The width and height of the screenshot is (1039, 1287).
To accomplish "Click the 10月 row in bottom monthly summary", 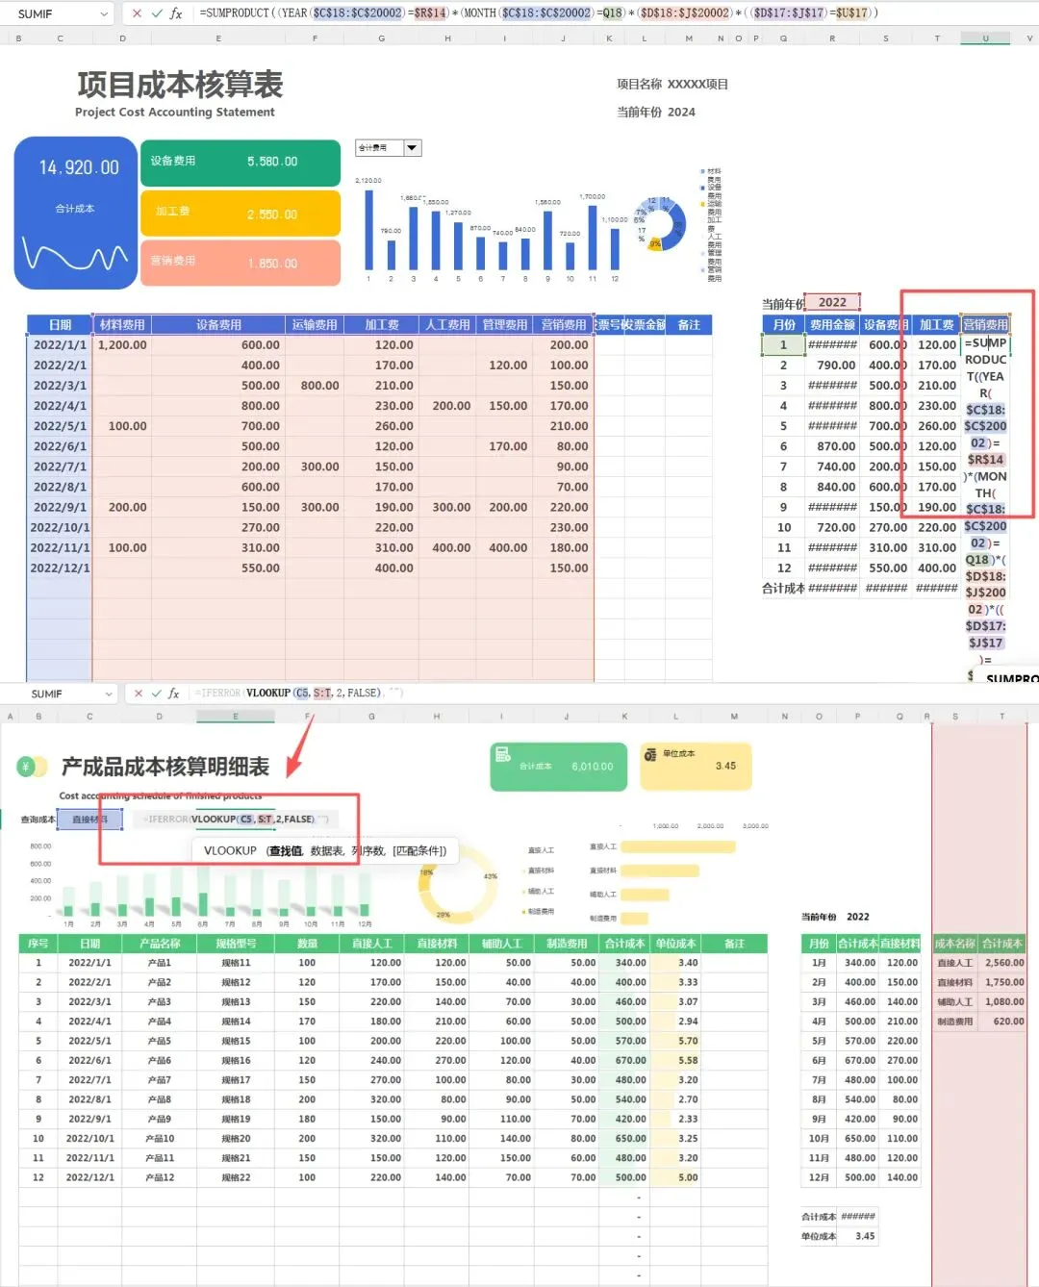I will pyautogui.click(x=861, y=1139).
